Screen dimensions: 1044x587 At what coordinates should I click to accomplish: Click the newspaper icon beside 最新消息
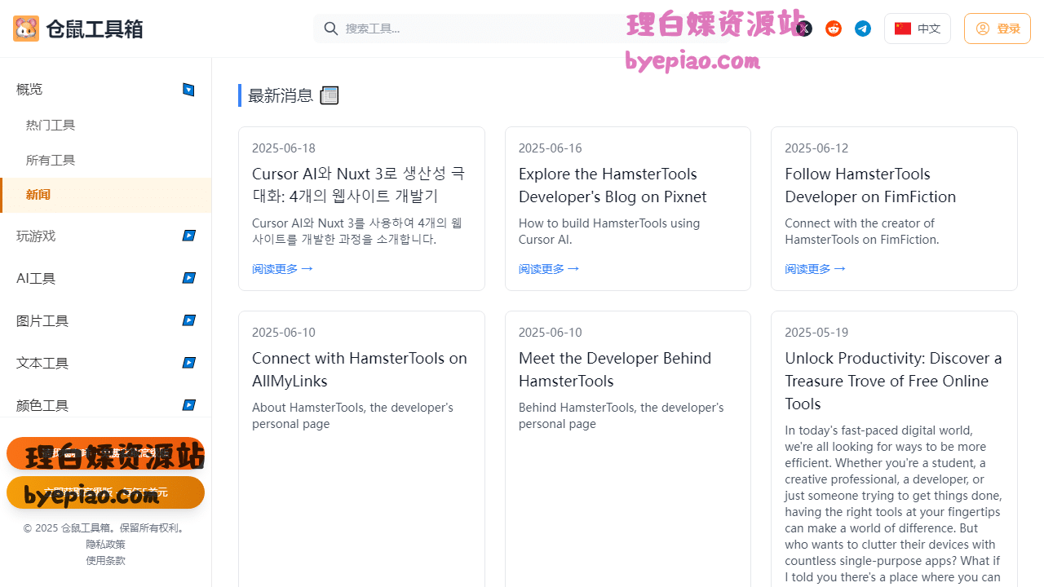click(x=330, y=95)
